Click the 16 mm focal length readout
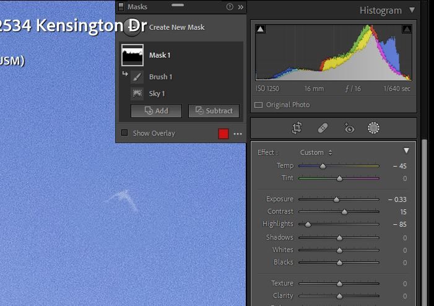 pyautogui.click(x=314, y=89)
